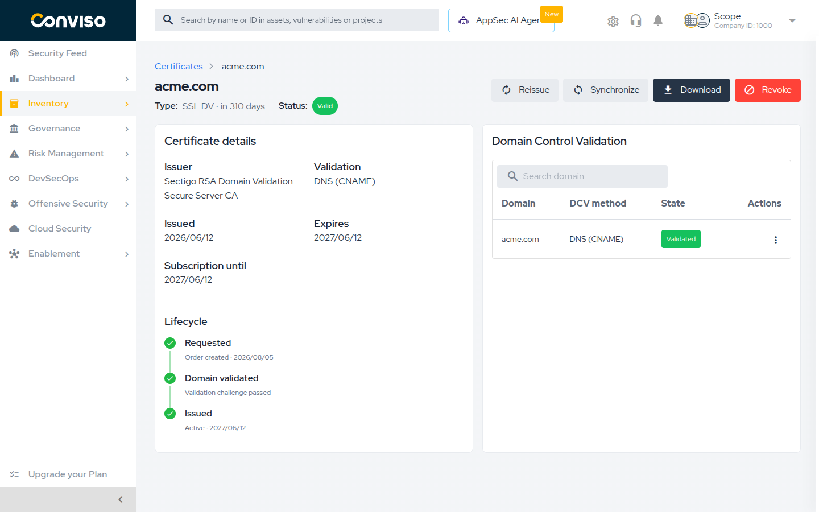Screen dimensions: 819x512
Task: Open actions menu for acme.com domain row
Action: 776,240
